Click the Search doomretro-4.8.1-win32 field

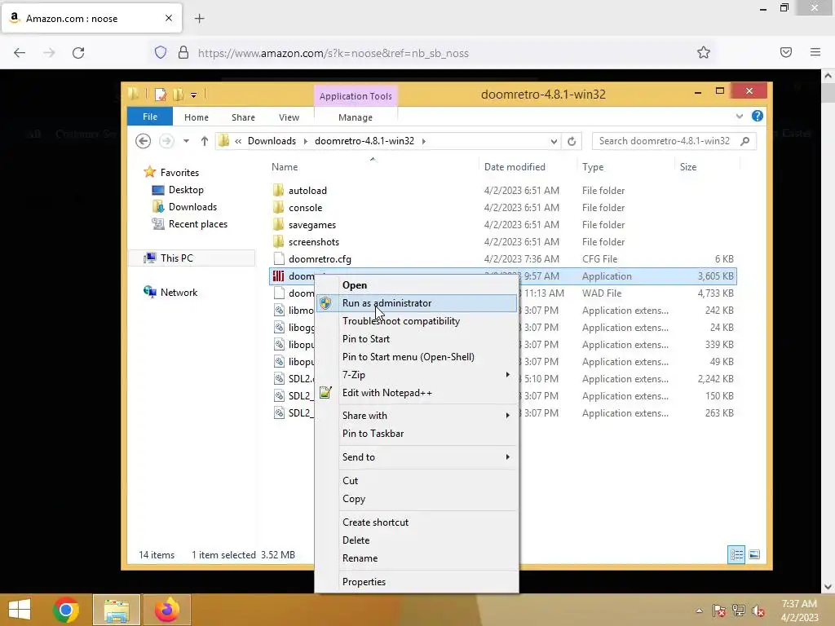(x=674, y=141)
